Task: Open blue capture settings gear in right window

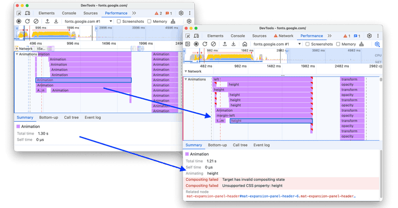Action: tap(377, 44)
